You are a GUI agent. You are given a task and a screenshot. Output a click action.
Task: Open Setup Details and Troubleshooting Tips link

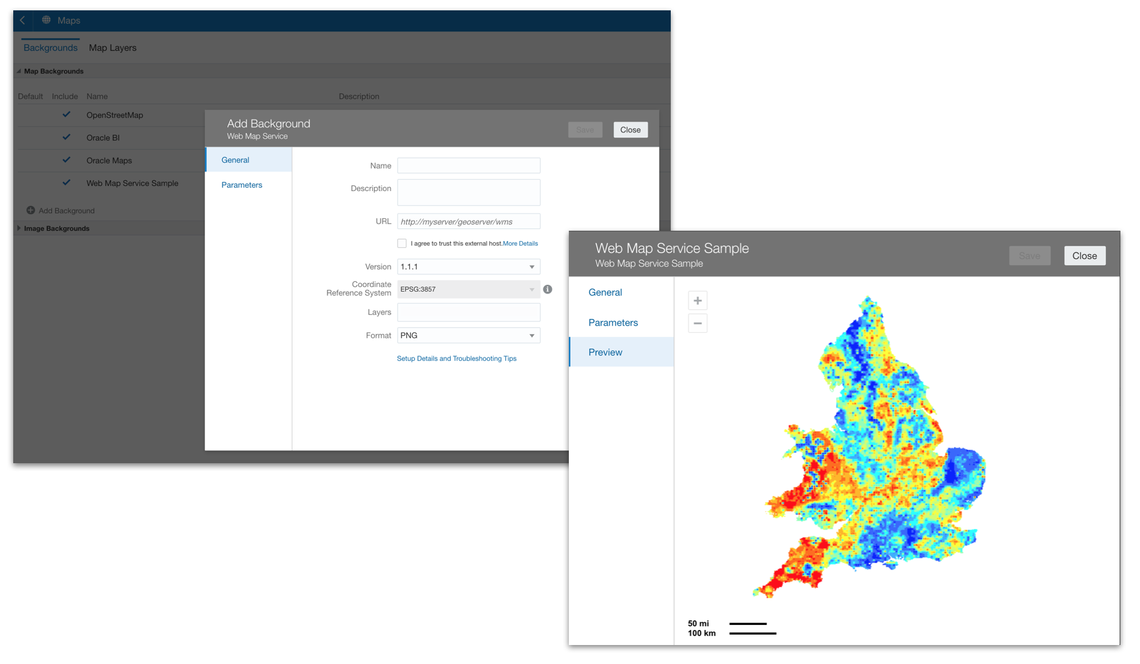[456, 358]
